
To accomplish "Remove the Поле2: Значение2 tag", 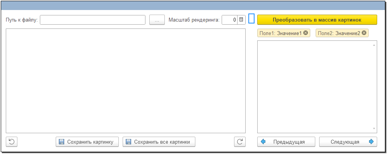I will tap(364, 33).
